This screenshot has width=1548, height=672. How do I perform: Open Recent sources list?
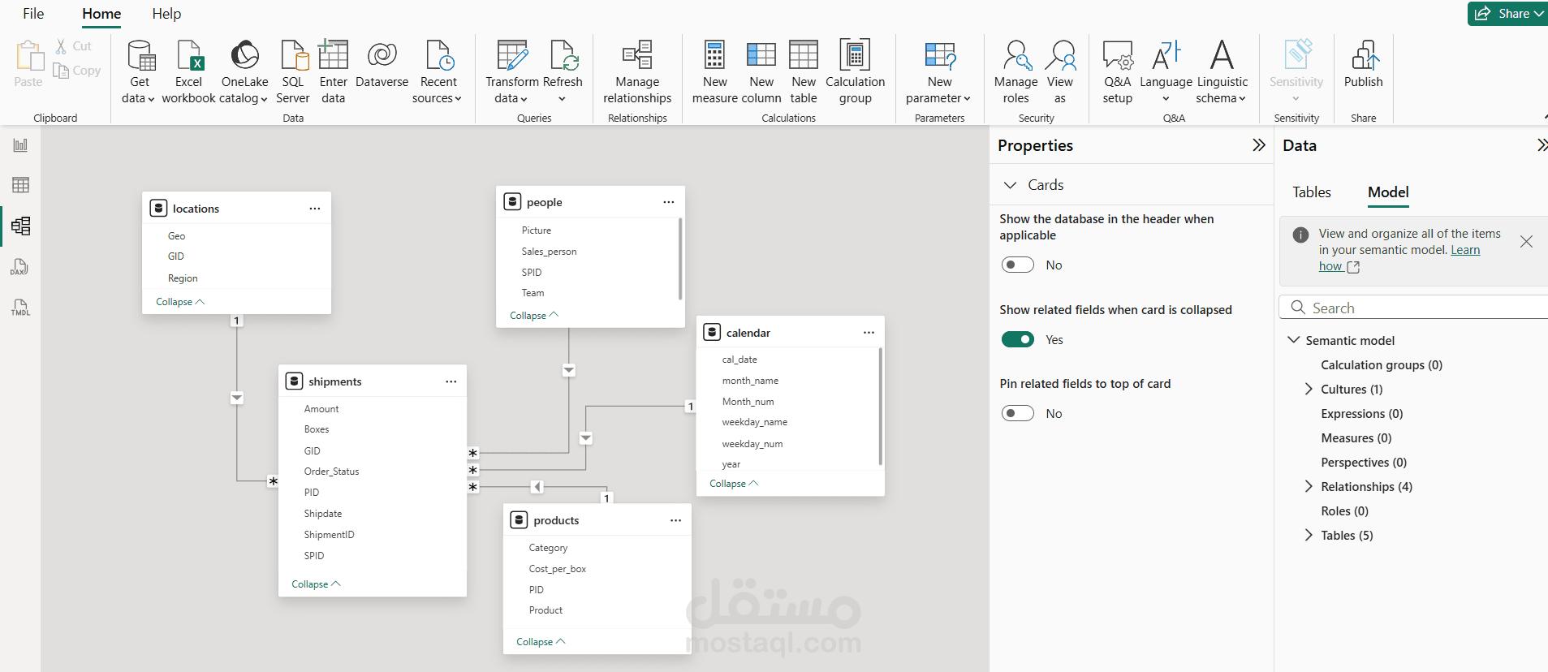tap(438, 72)
